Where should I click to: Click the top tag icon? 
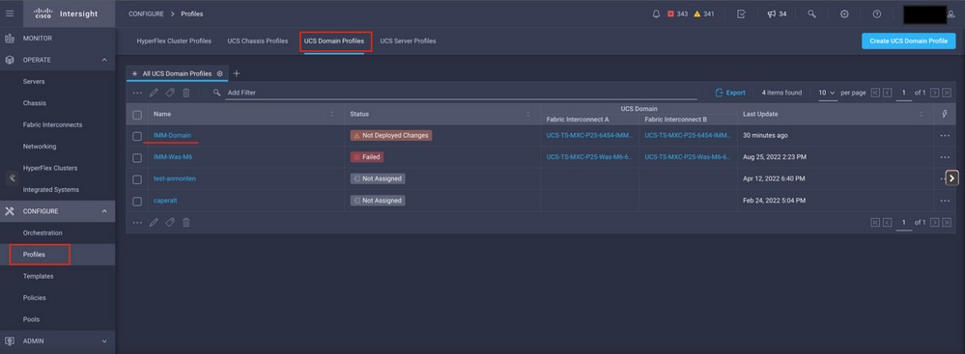click(170, 93)
